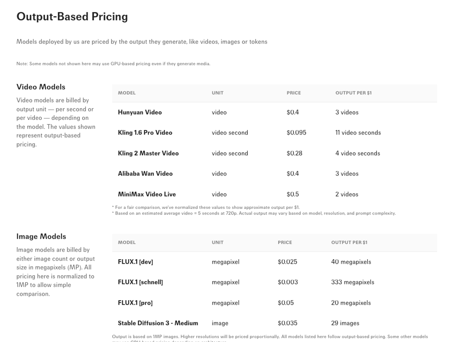The width and height of the screenshot is (450, 342).
Task: Click the Image Models section heading
Action: [41, 236]
